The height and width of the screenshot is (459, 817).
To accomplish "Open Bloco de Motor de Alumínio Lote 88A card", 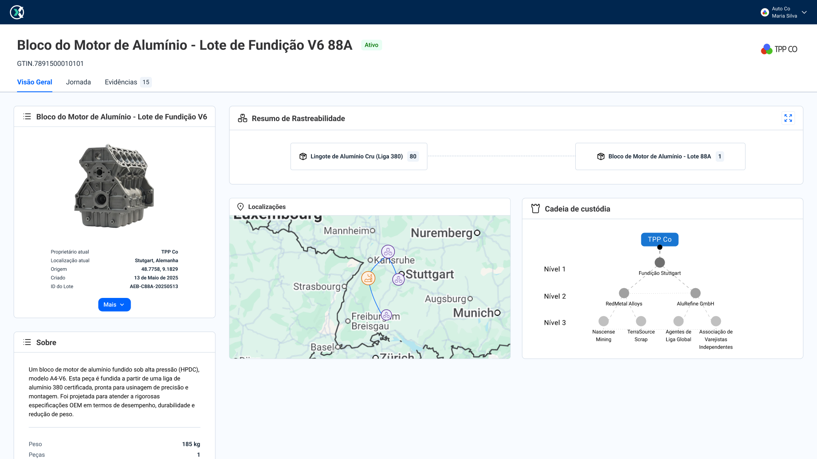I will (660, 156).
